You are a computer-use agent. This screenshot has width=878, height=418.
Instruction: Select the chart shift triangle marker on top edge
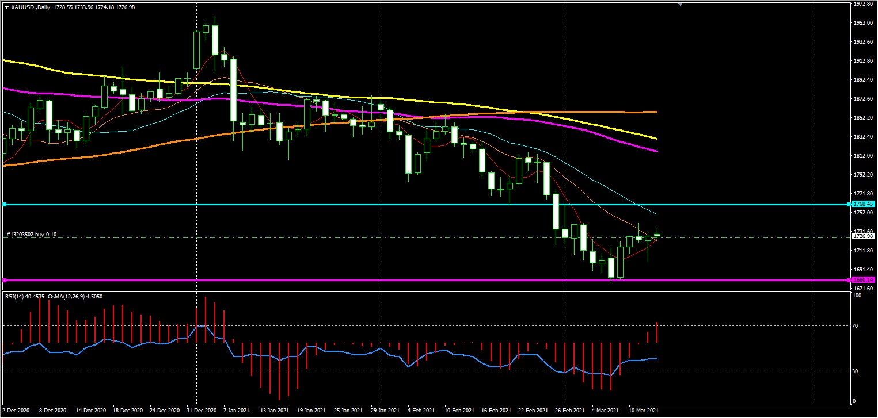(x=681, y=3)
